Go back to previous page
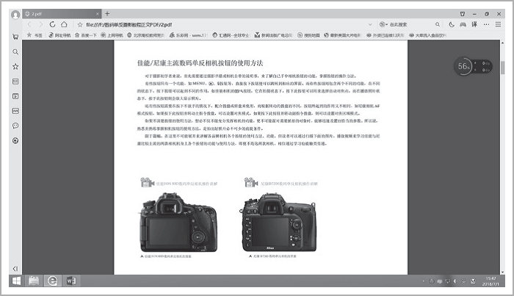Screen dimensions: 514x296 click(29, 24)
